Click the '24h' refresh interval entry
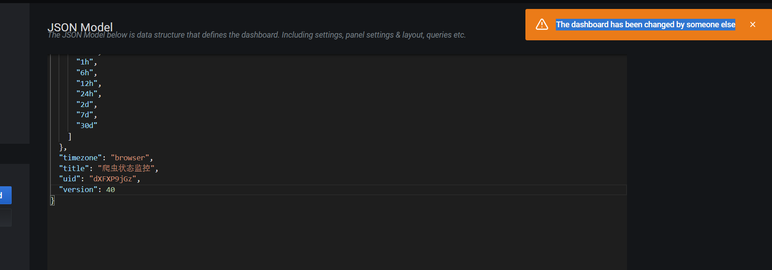This screenshot has width=772, height=270. pos(87,94)
